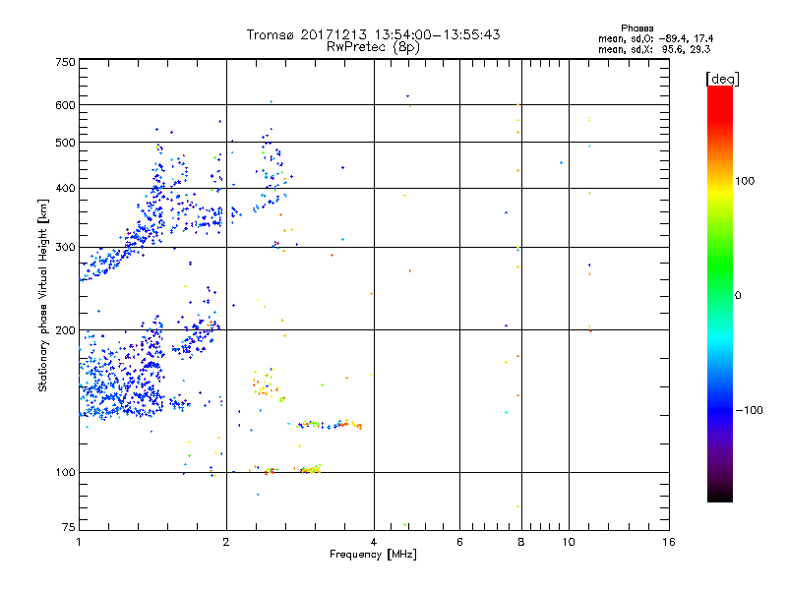Click the 'Phases' header text
Image resolution: width=787 pixels, height=590 pixels.
636,29
